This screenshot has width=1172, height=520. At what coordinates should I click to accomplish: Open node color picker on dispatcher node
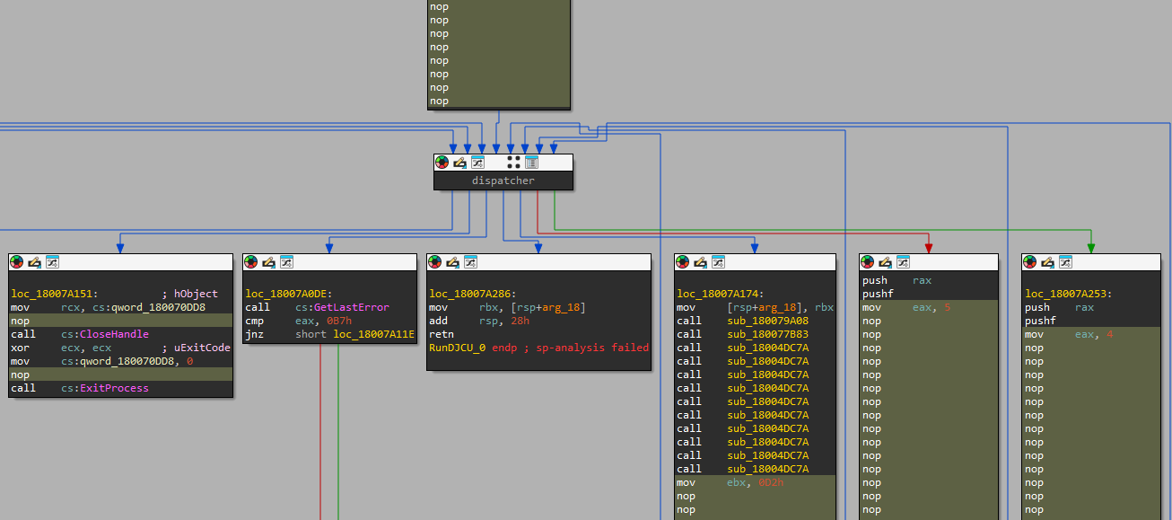point(442,163)
